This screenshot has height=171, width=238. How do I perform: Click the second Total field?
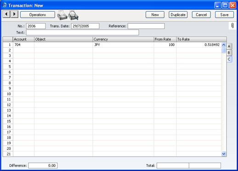coord(205,165)
